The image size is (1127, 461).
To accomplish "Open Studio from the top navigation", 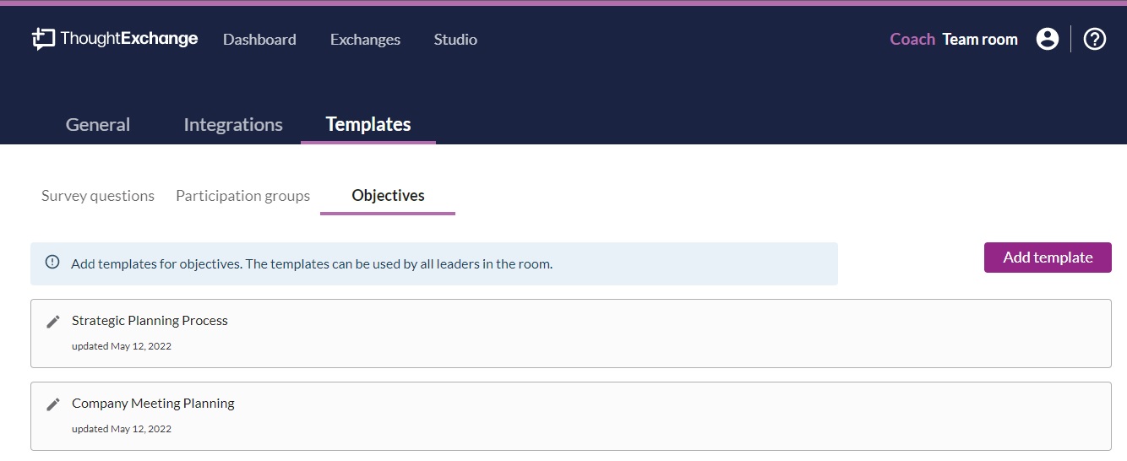I will [x=455, y=40].
